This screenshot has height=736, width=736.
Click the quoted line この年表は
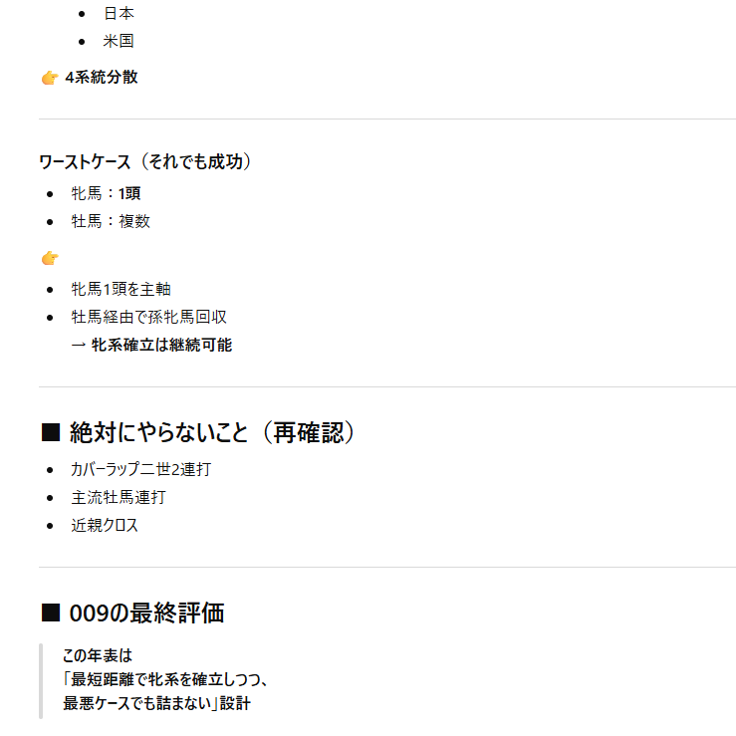point(97,655)
